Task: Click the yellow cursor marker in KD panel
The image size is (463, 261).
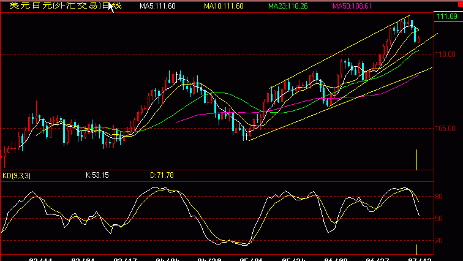Action: tap(416, 249)
